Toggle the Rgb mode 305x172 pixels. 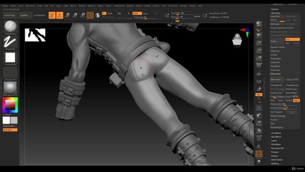(x=119, y=13)
